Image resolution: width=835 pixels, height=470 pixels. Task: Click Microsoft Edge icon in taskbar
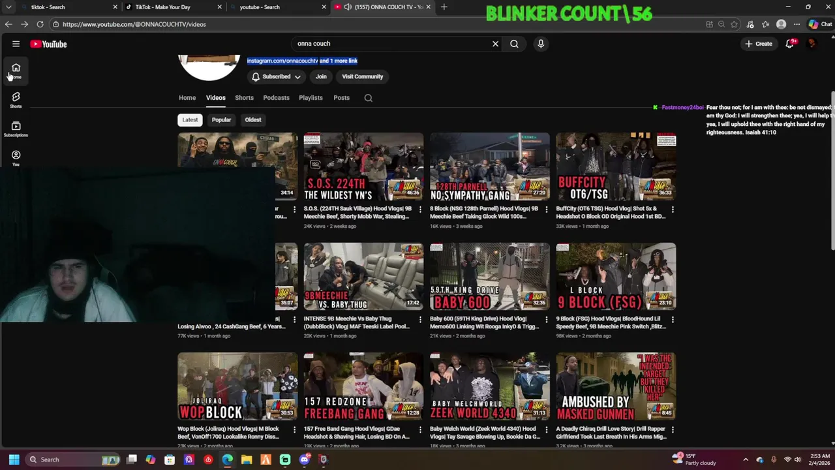[x=227, y=460]
